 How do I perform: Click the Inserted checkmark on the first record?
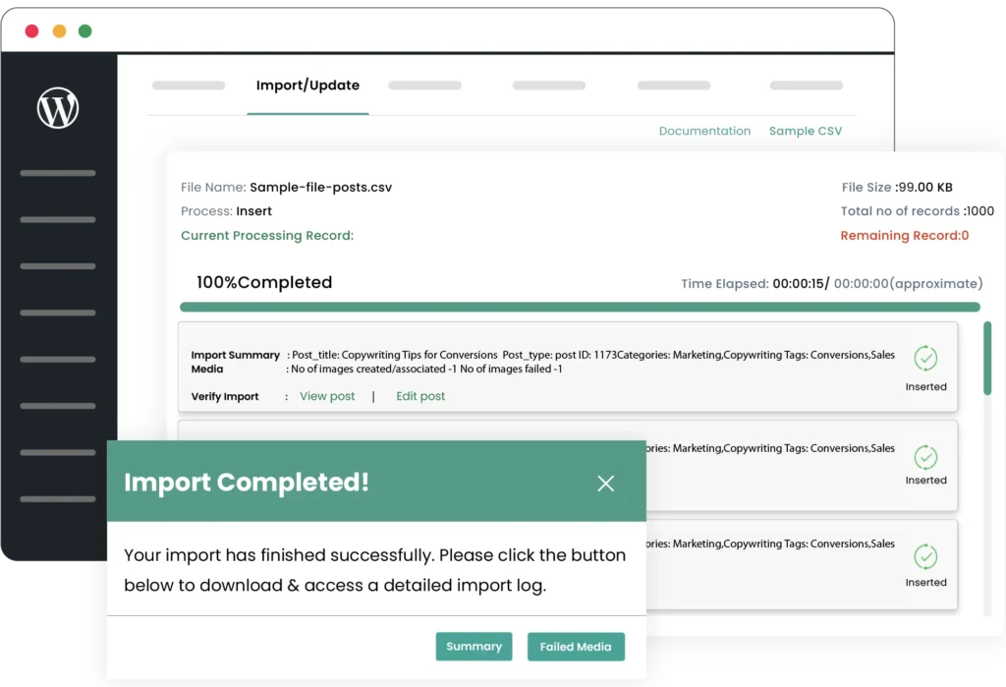click(x=924, y=357)
